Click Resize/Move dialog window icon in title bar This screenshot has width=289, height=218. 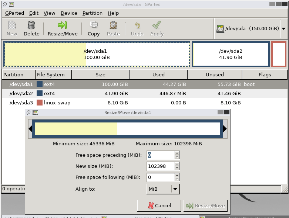click(35, 113)
